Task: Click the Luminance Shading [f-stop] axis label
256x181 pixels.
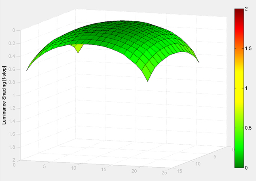Action: [4, 95]
